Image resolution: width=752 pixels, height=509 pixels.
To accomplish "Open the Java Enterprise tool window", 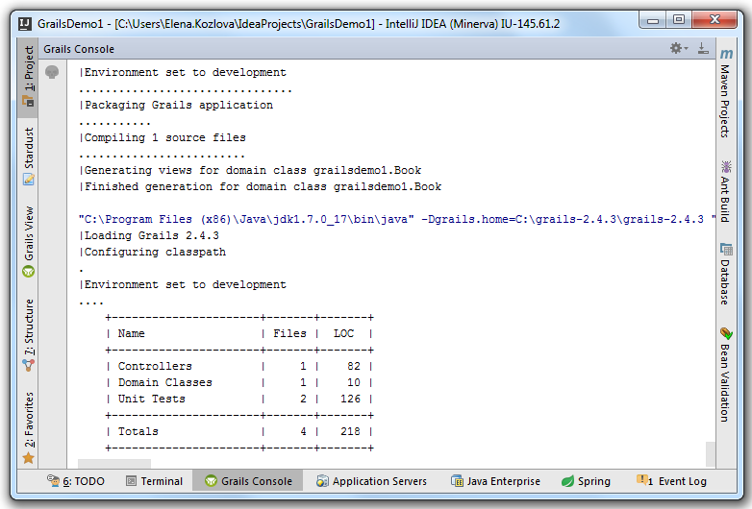I will (x=496, y=481).
